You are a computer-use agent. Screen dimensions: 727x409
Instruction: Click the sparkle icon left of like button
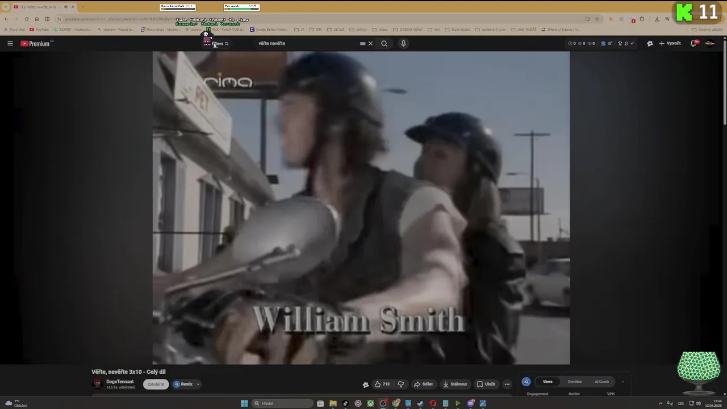(366, 385)
